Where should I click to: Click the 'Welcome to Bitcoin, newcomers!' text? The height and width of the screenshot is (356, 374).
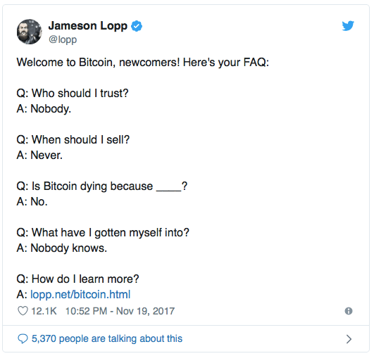98,63
